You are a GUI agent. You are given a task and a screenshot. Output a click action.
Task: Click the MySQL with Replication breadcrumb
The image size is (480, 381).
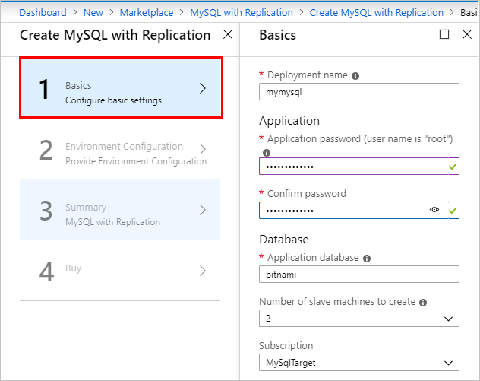tap(242, 12)
